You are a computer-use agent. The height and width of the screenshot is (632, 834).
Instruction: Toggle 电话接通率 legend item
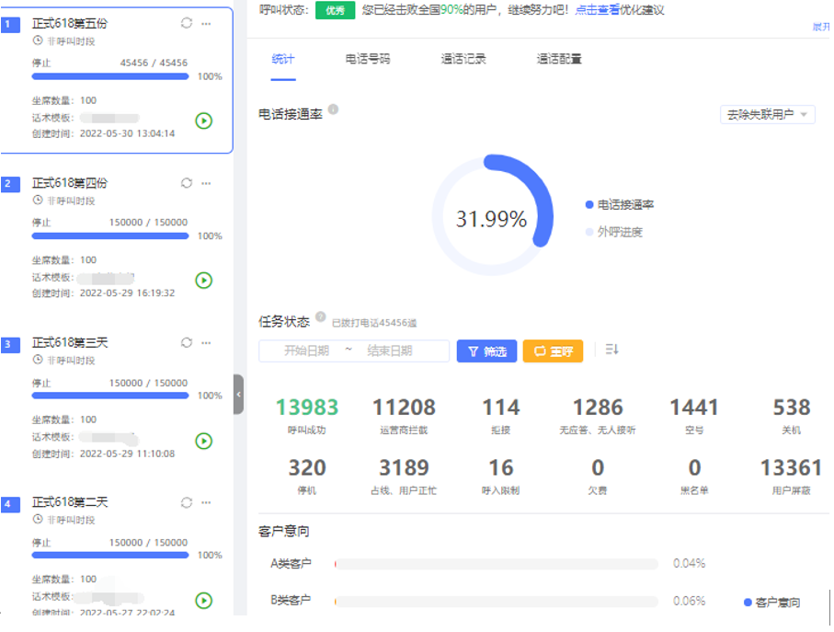620,205
